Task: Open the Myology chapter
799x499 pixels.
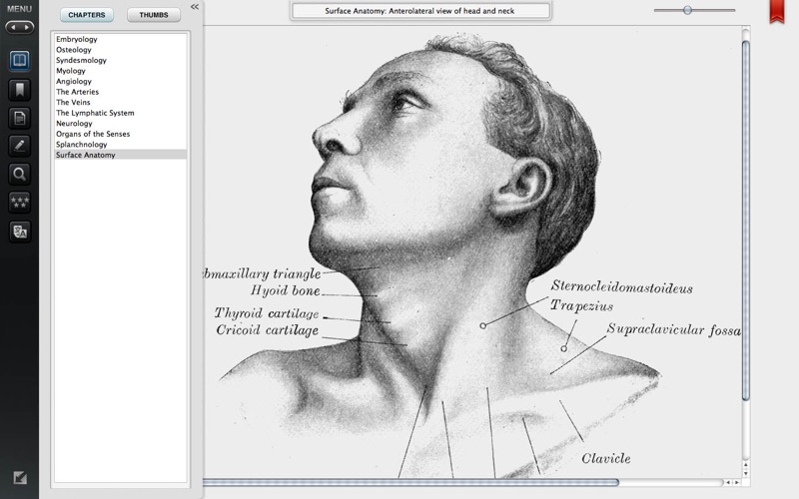Action: point(120,71)
